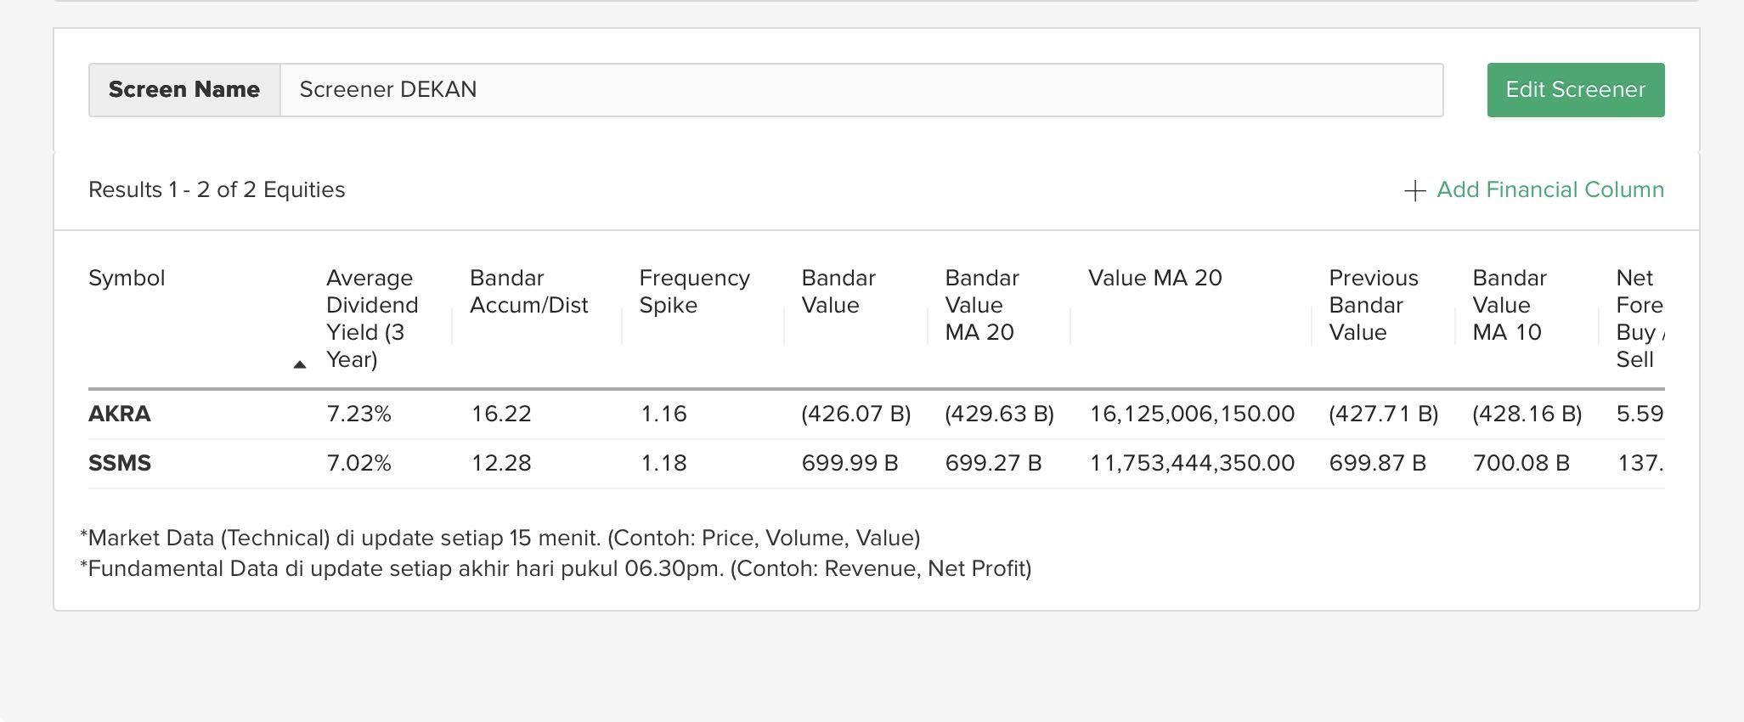Sort by Value MA 20 column header
This screenshot has height=722, width=1744.
point(1154,279)
